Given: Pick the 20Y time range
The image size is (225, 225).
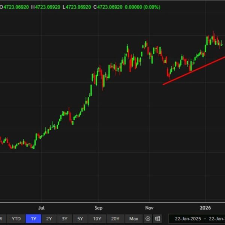Looking at the screenshot, I should coord(115,219).
